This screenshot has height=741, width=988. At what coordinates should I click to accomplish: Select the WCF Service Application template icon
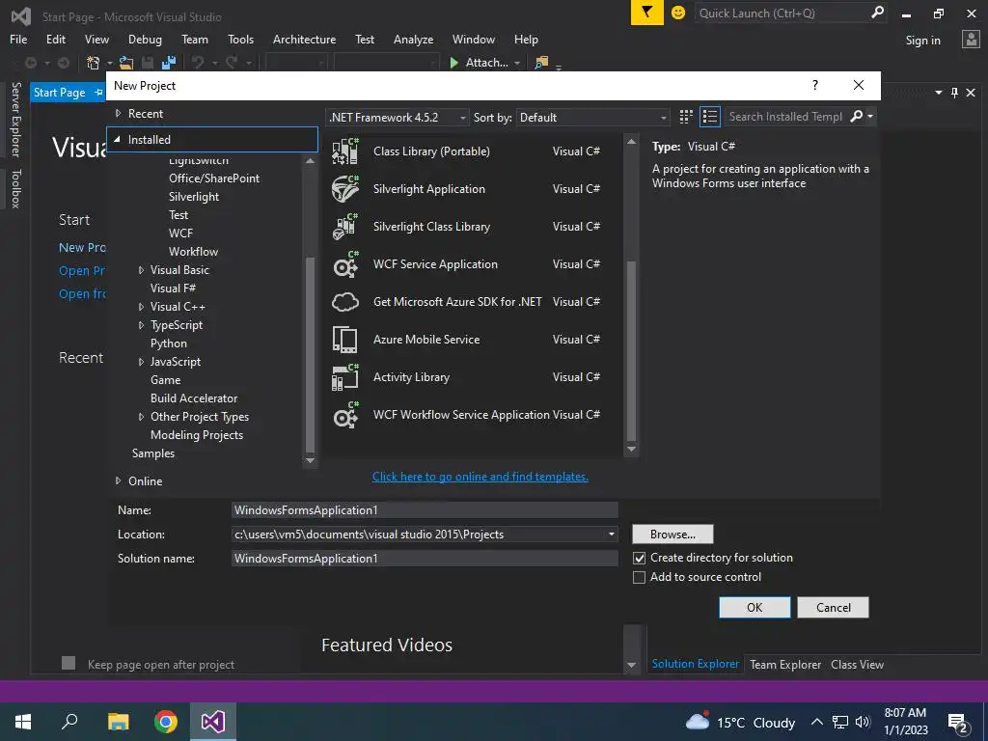(x=345, y=264)
